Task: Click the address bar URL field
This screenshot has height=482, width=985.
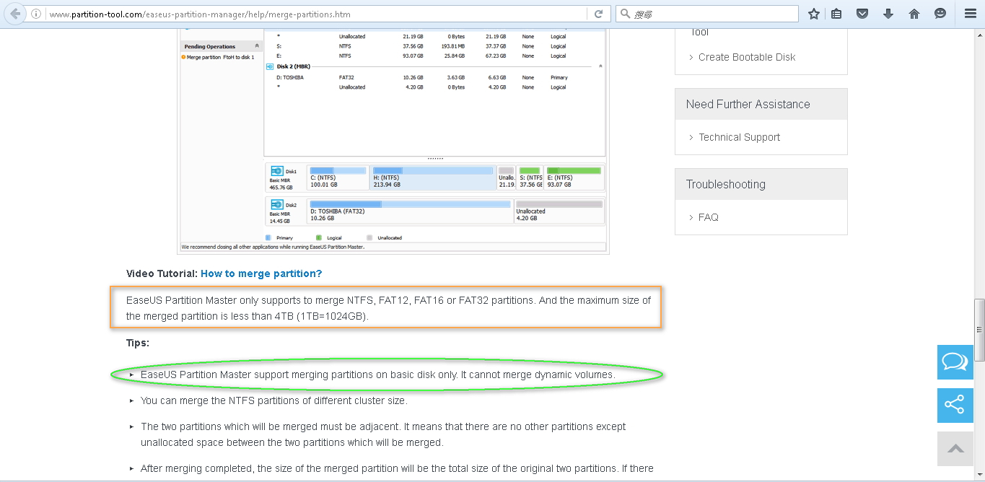Action: coord(318,14)
